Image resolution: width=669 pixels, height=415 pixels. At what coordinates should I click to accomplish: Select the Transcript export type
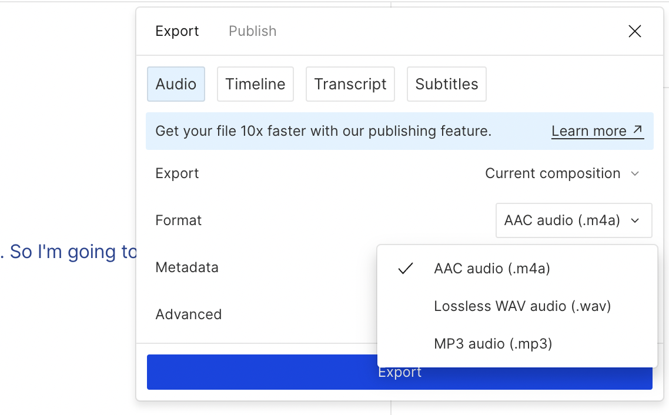(350, 83)
